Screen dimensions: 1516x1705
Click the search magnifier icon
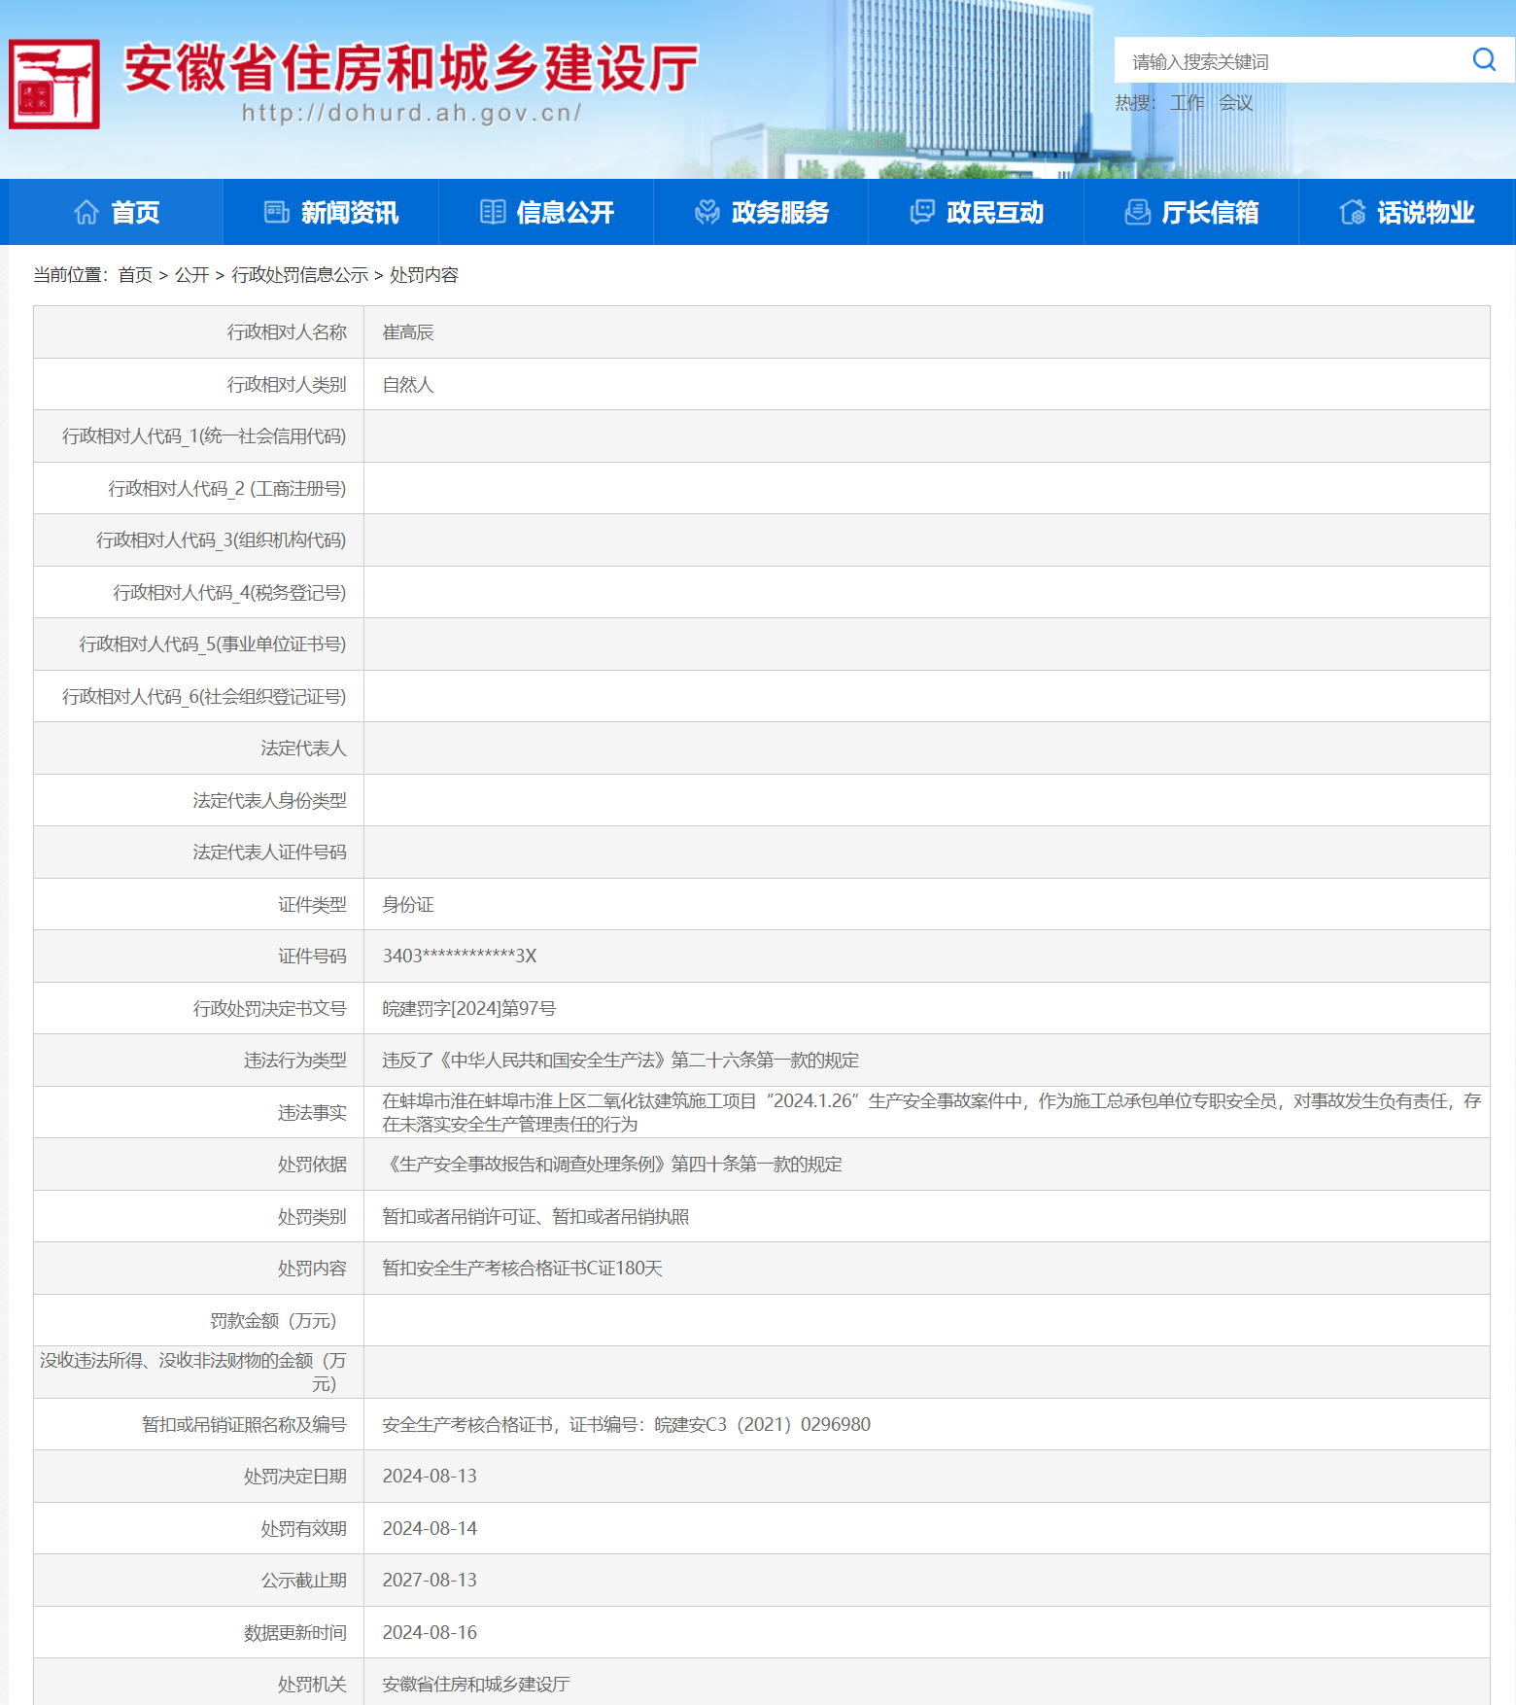pos(1483,60)
